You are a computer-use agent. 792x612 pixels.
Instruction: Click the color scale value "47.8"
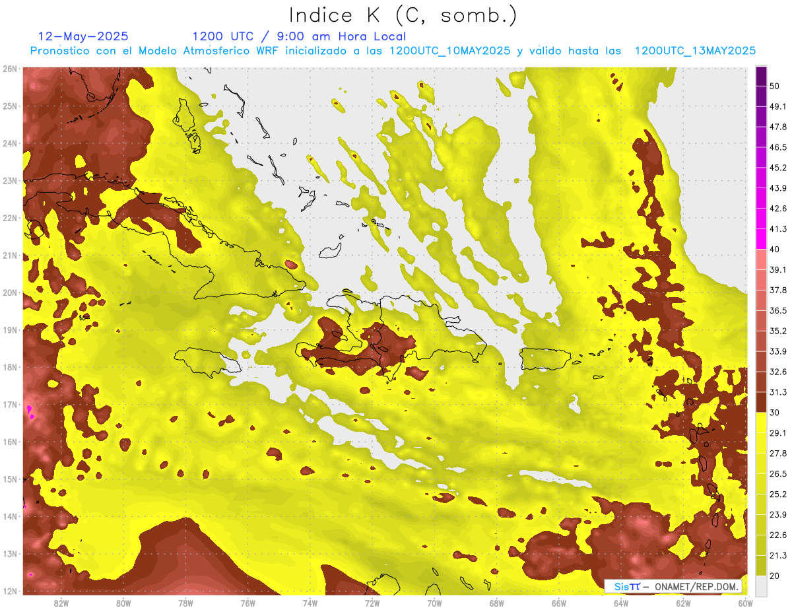tap(777, 127)
